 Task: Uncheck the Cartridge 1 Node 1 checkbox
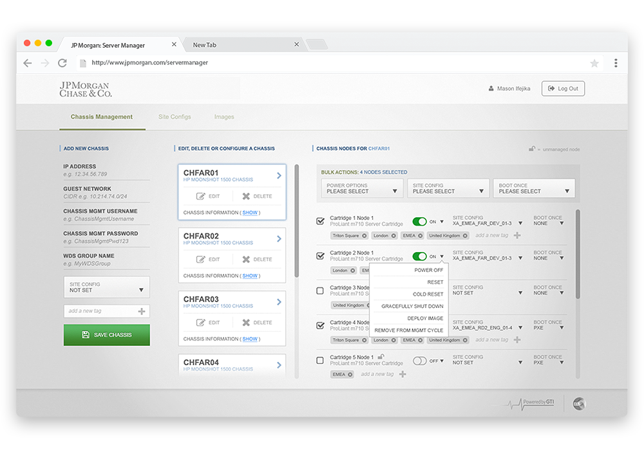[320, 221]
